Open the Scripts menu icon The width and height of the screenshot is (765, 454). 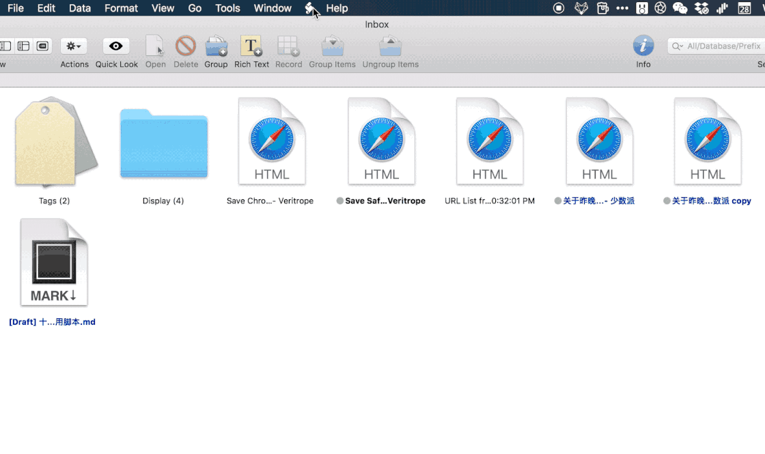[x=310, y=8]
